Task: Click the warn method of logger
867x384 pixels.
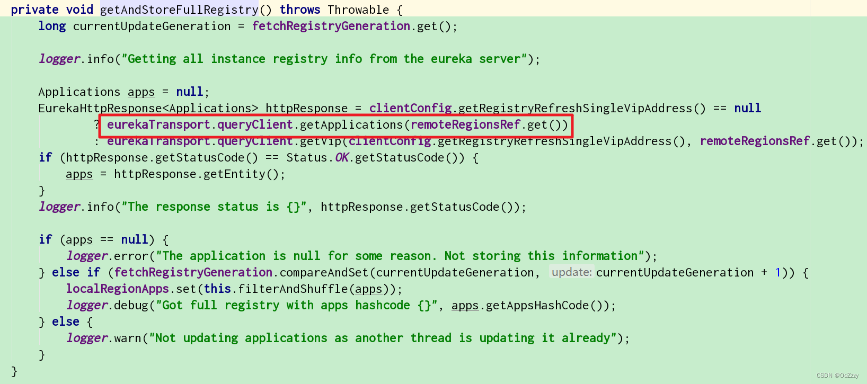Action: pos(128,338)
